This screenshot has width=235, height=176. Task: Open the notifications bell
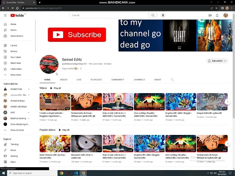pos(217,15)
